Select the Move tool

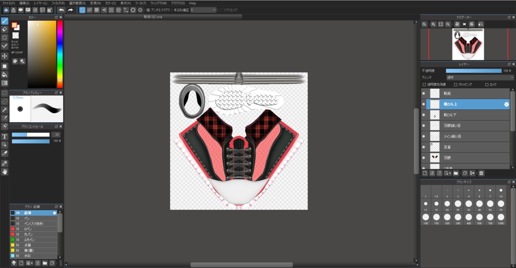pos(5,56)
